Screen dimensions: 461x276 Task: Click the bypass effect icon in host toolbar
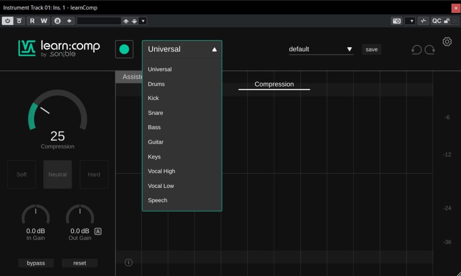[x=19, y=21]
